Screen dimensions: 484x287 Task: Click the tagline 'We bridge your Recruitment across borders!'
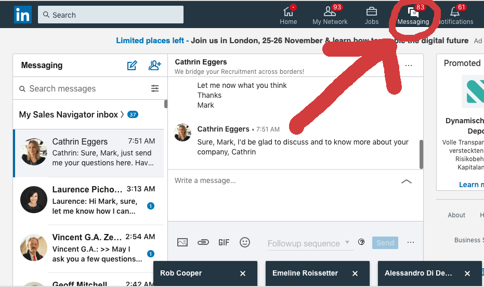pos(239,72)
